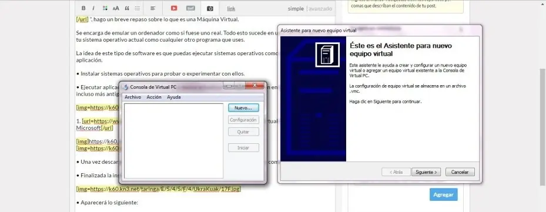The width and height of the screenshot is (546, 212).
Task: Open the text color picker icon
Action: (x=105, y=8)
